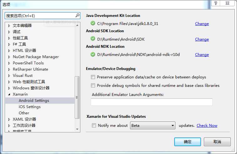Expand the 工作流设计器 node
This screenshot has height=154, width=237.
(9, 126)
